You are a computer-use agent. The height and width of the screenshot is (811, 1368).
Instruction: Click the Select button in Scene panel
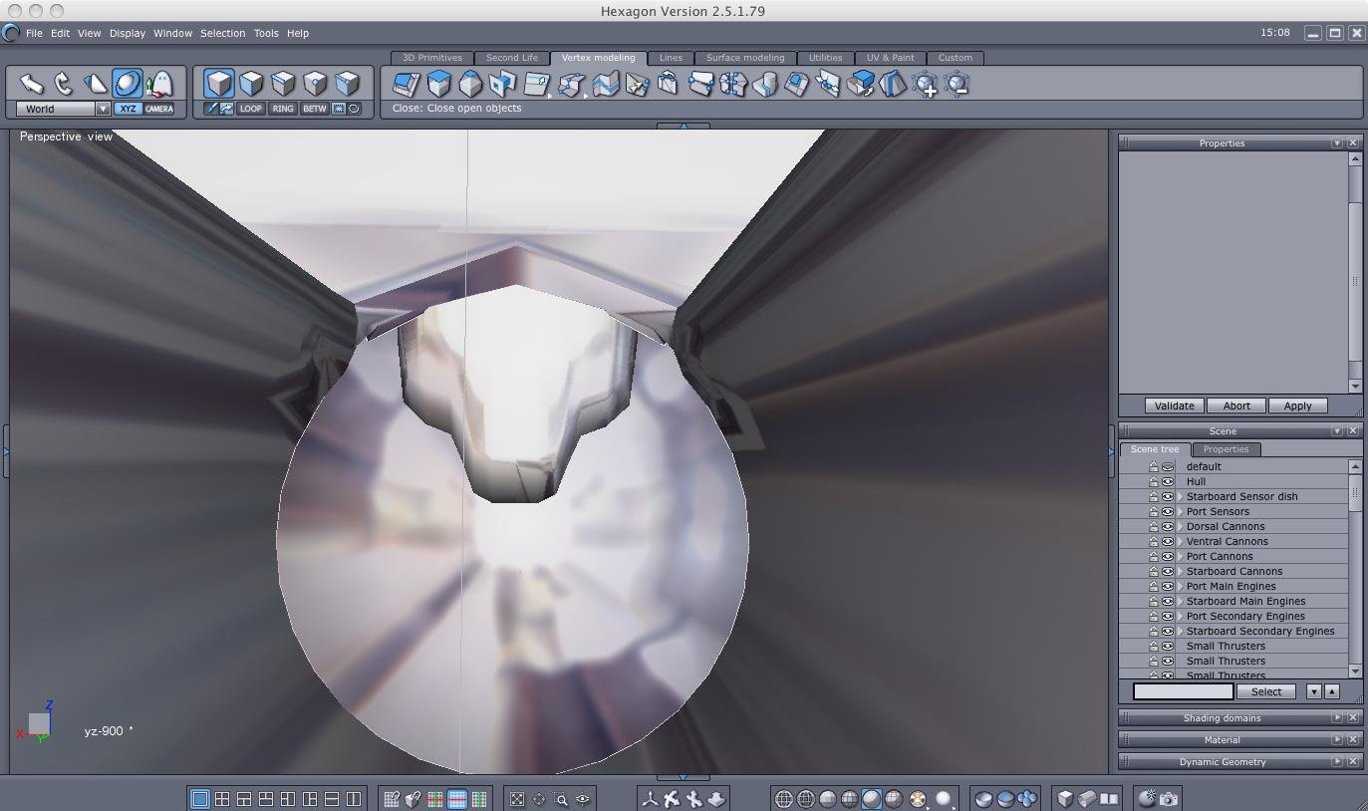(x=1266, y=691)
